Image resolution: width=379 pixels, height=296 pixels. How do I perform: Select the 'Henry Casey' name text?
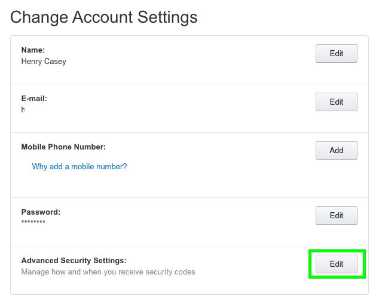[44, 61]
